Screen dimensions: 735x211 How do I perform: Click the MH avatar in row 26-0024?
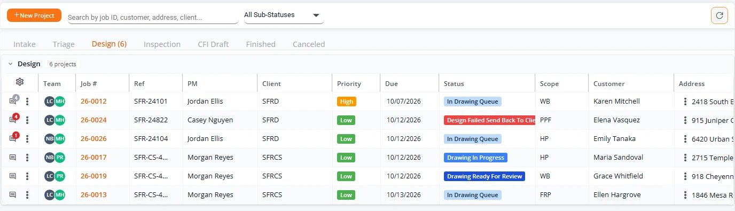point(60,120)
